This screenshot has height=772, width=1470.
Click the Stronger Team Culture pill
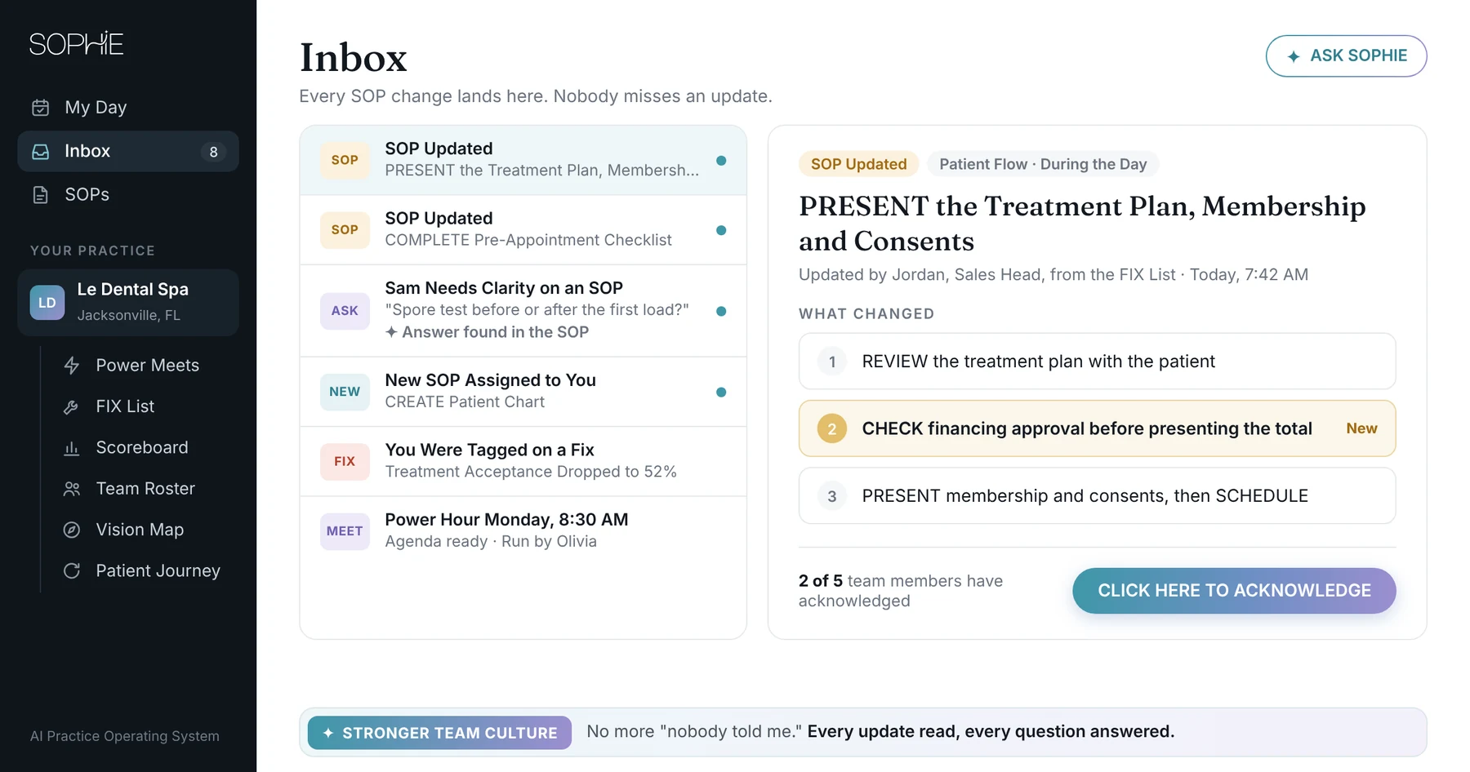tap(439, 733)
